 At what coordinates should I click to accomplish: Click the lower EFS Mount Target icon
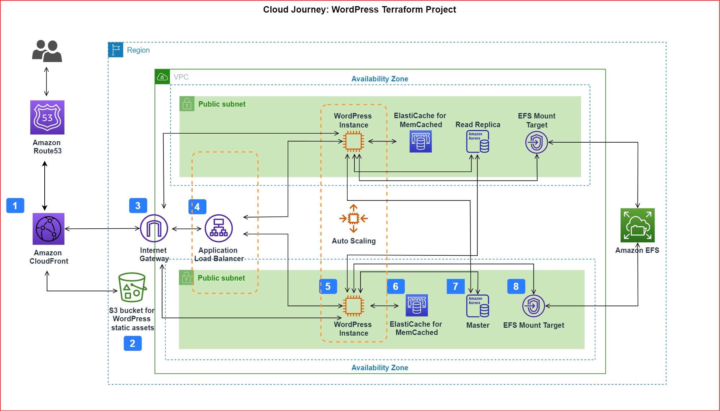533,306
